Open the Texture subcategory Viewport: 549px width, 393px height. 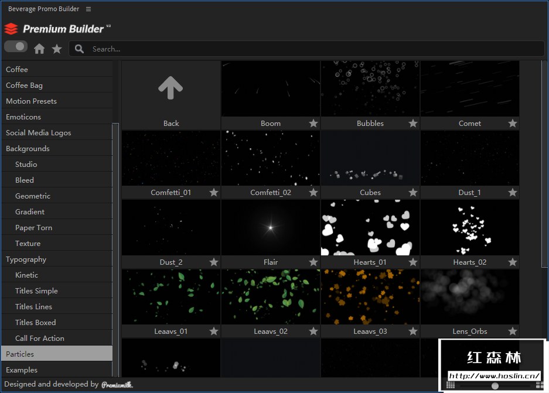point(57,243)
